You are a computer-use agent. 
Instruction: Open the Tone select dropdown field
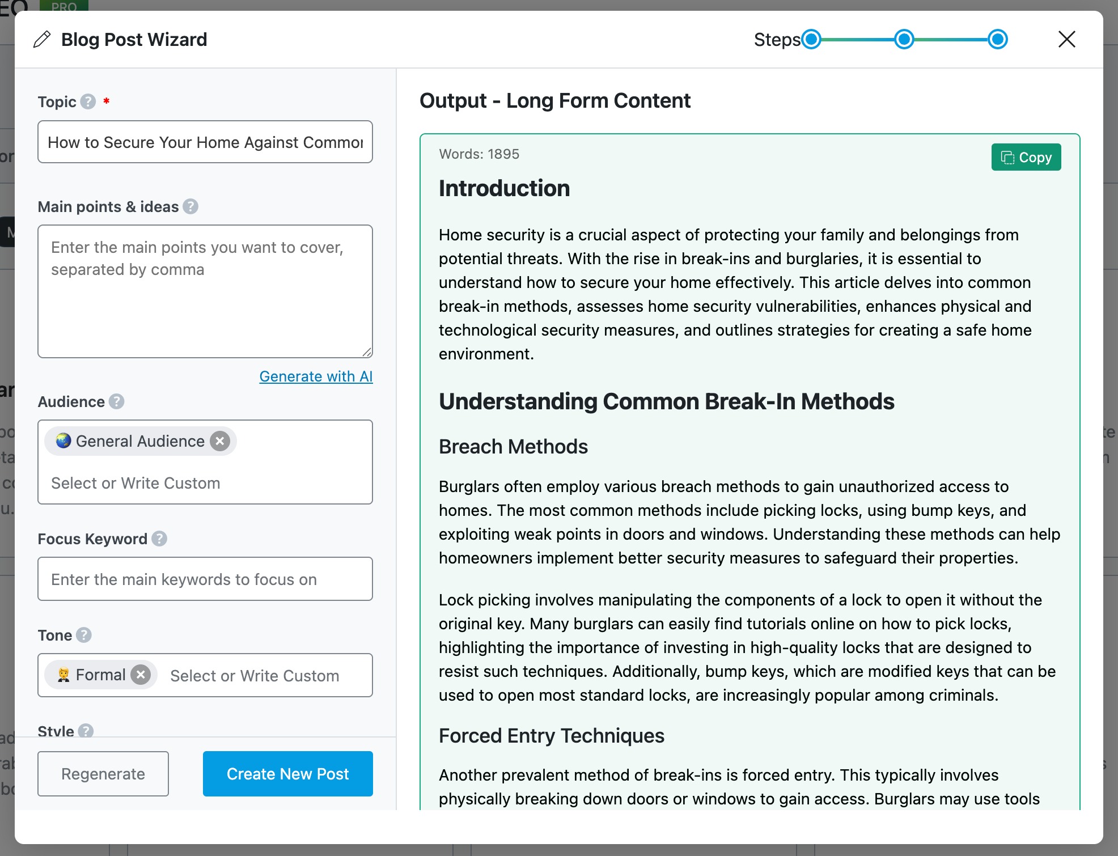tap(255, 676)
